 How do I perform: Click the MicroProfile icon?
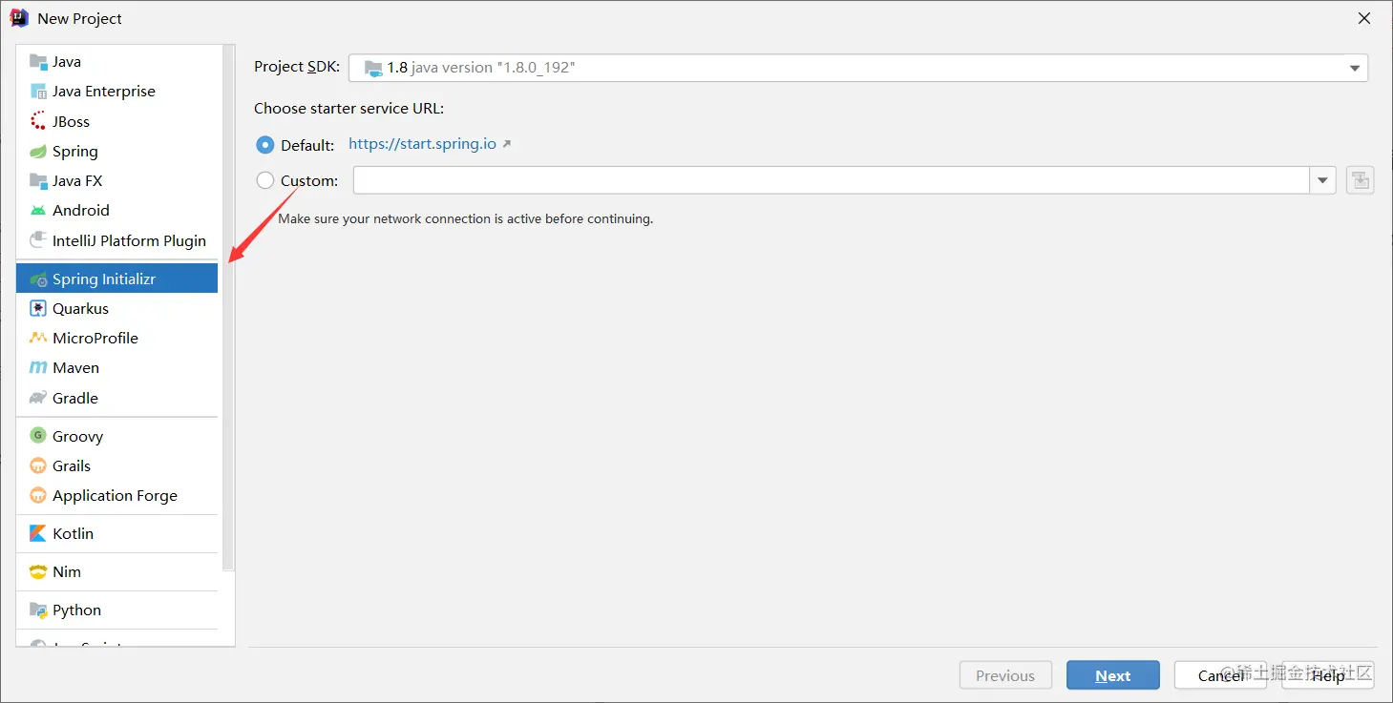pyautogui.click(x=38, y=339)
